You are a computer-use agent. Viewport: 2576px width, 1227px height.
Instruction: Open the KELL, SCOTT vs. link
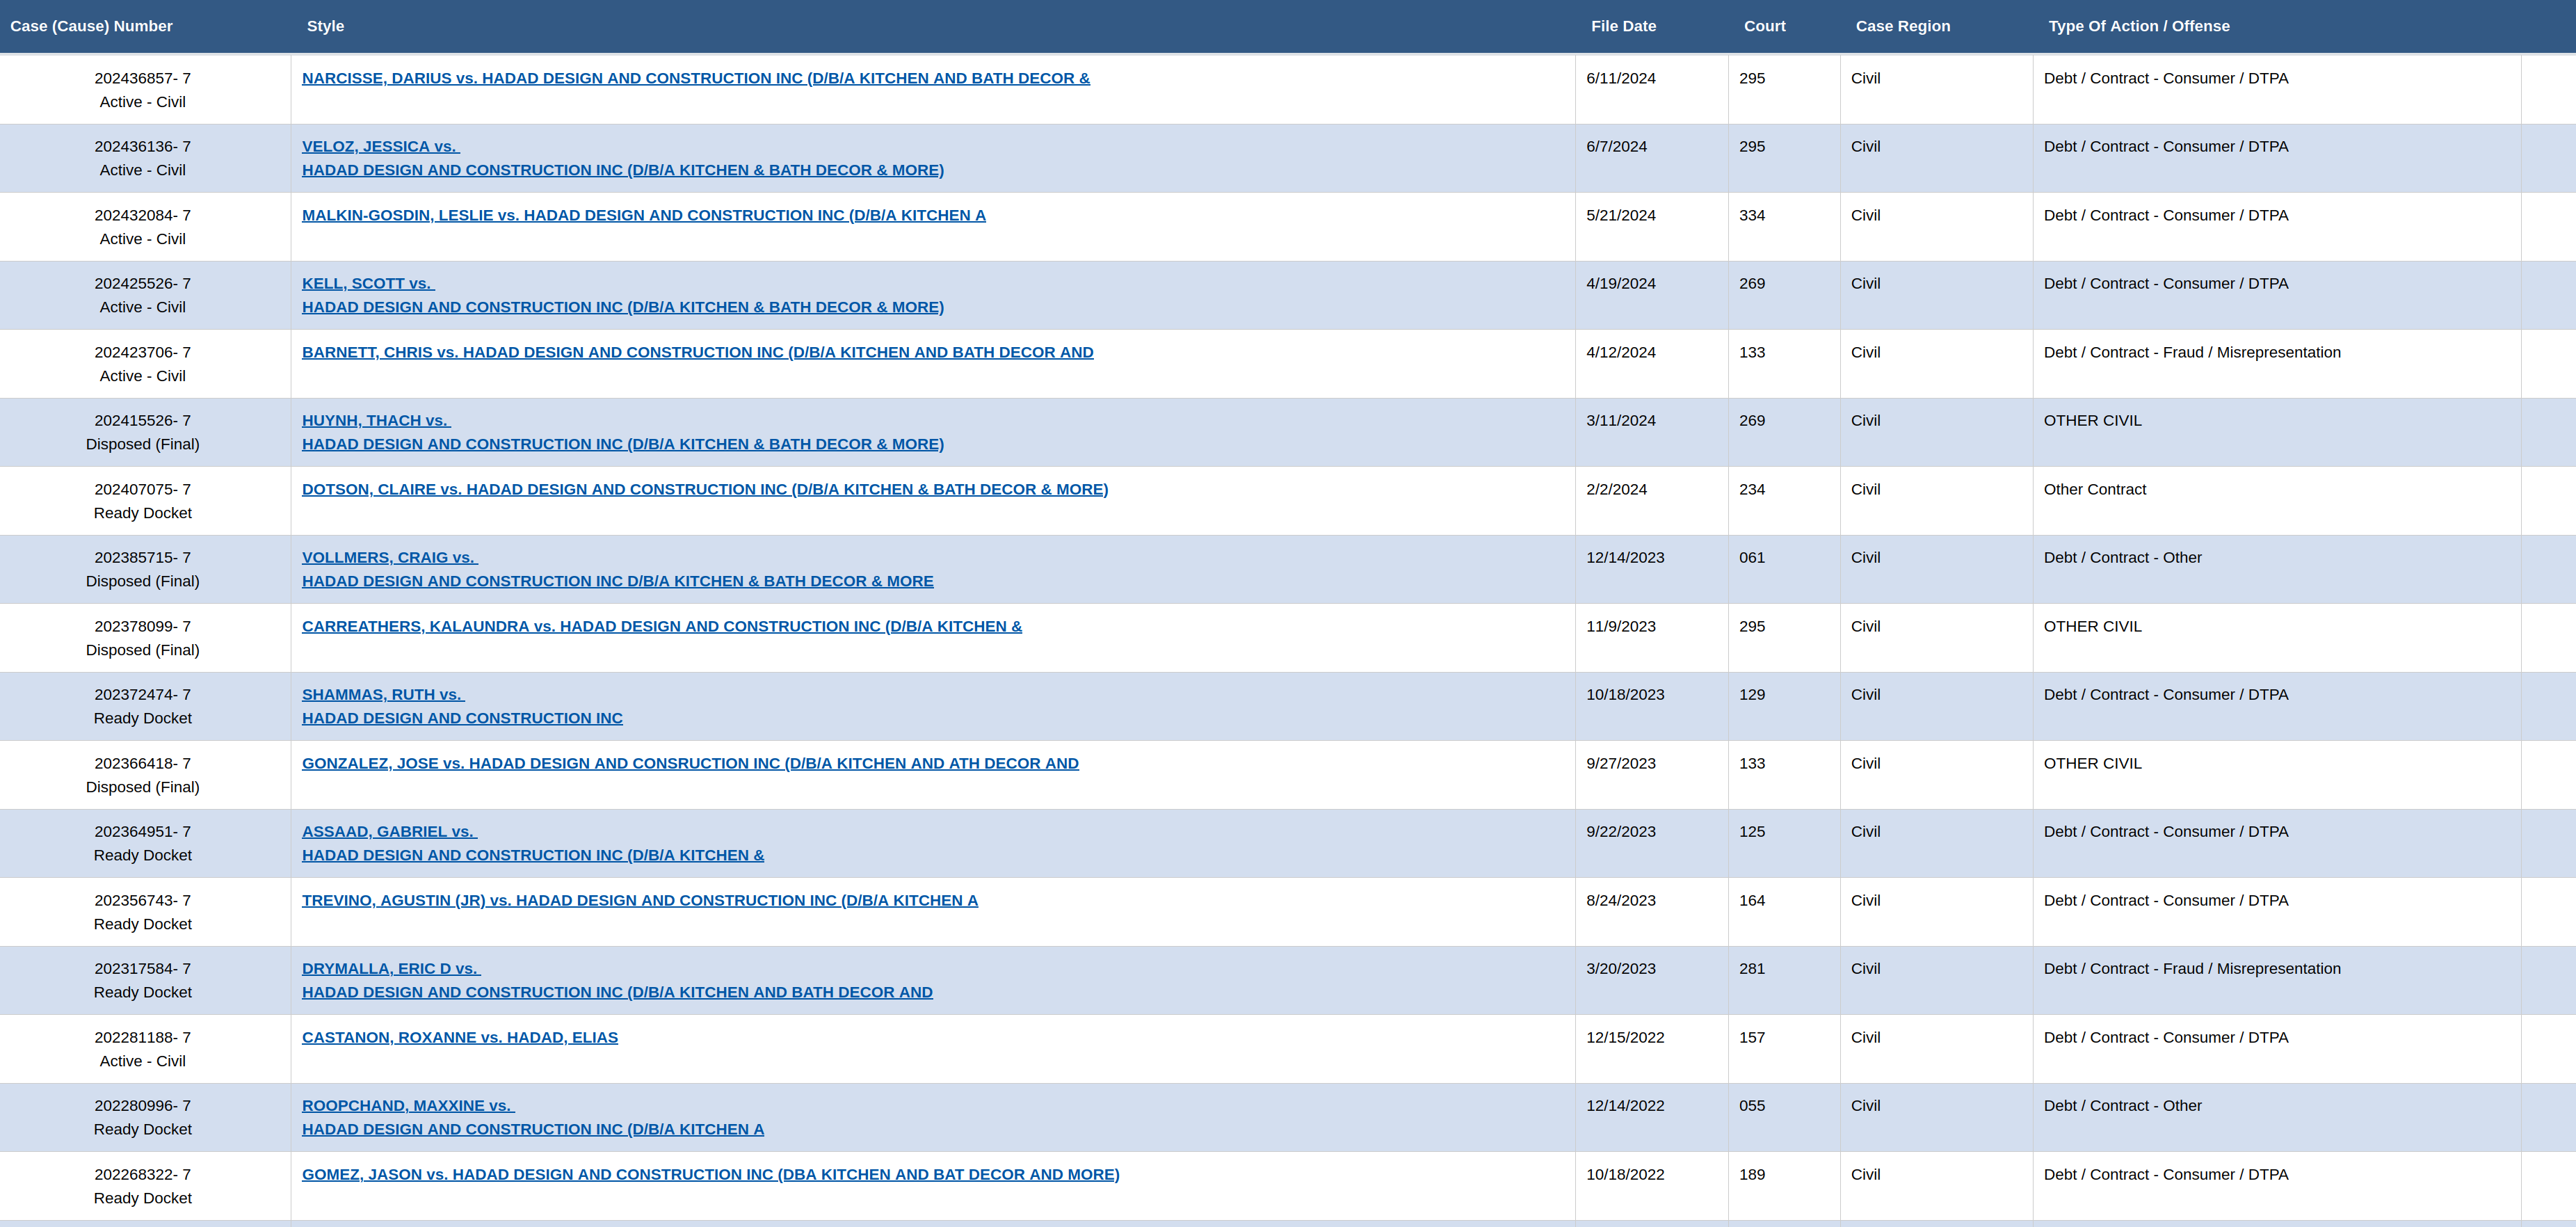[368, 283]
